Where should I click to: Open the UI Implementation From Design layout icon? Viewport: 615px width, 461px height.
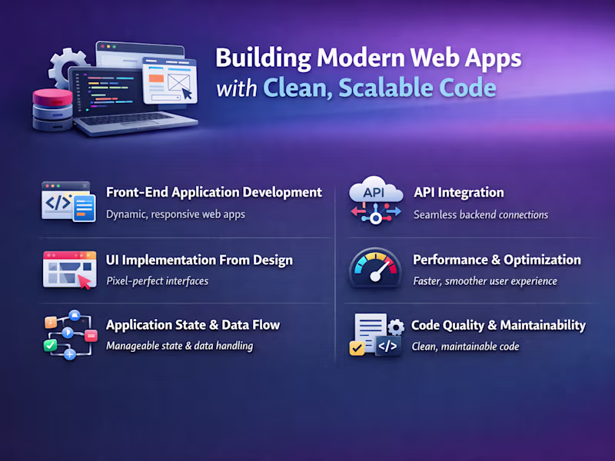click(x=68, y=269)
